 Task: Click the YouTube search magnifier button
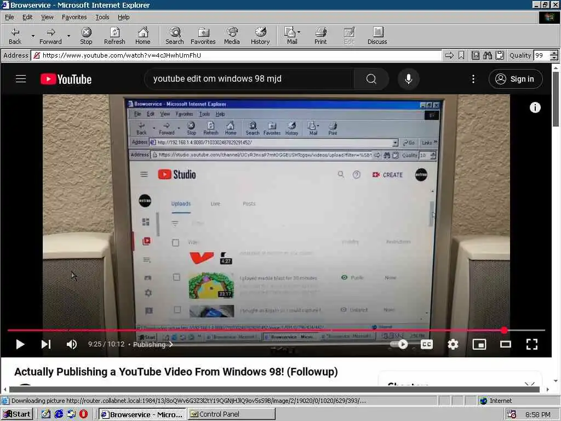click(371, 79)
